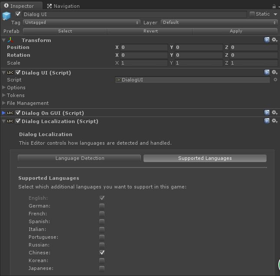Click the GameObject cube icon
The image size is (280, 276).
coord(7,16)
